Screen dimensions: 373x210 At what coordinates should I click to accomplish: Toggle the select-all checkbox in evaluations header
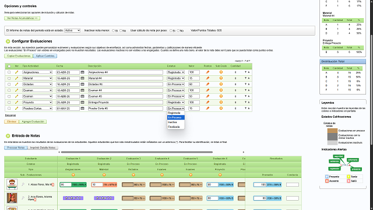coord(9,66)
